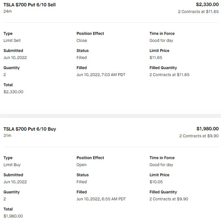Image resolution: width=221 pixels, height=220 pixels.
Task: Click the $2,330.00 amount in the Sell order header
Action: pos(207,4)
